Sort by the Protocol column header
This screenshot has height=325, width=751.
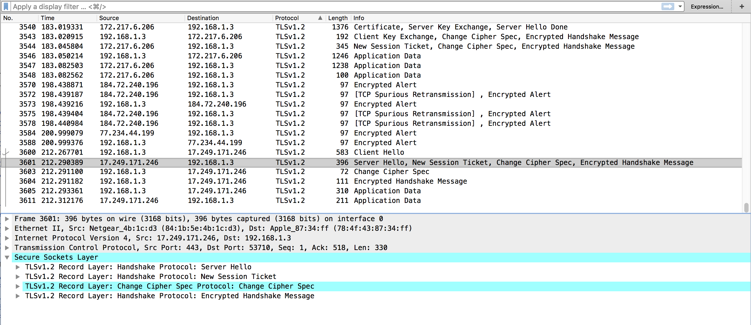[x=287, y=18]
